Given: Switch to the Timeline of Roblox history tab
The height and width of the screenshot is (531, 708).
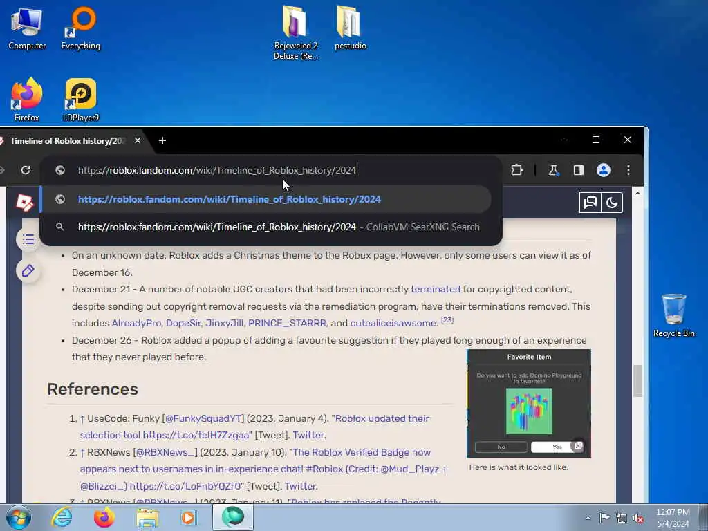Looking at the screenshot, I should (66, 141).
